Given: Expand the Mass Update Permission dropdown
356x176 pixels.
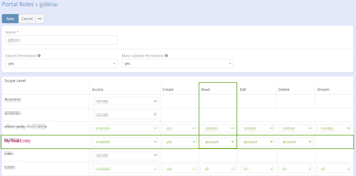Looking at the screenshot, I should coord(177,64).
